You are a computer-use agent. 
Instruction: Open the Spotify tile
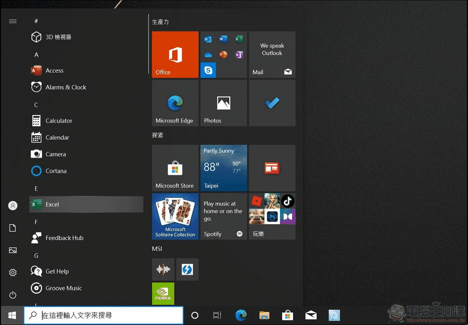(224, 216)
